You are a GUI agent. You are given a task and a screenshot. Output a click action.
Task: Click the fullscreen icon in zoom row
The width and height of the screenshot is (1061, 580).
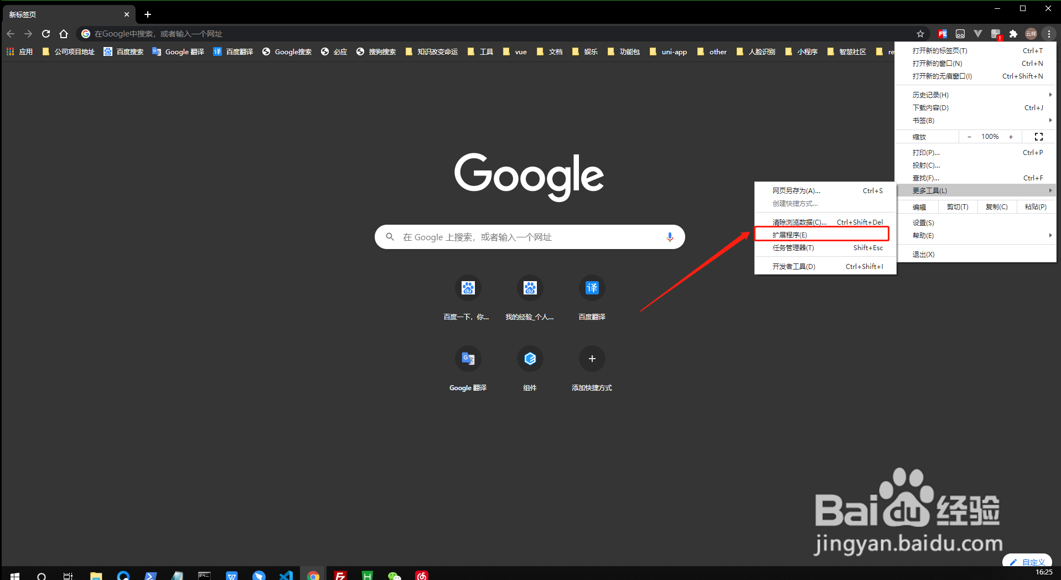pyautogui.click(x=1039, y=137)
